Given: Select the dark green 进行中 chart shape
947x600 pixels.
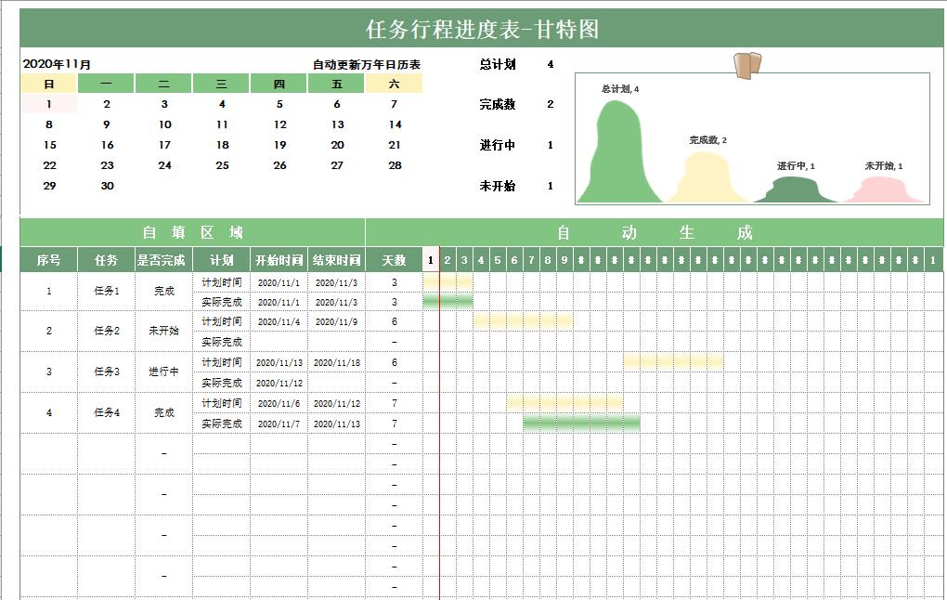Looking at the screenshot, I should click(796, 189).
